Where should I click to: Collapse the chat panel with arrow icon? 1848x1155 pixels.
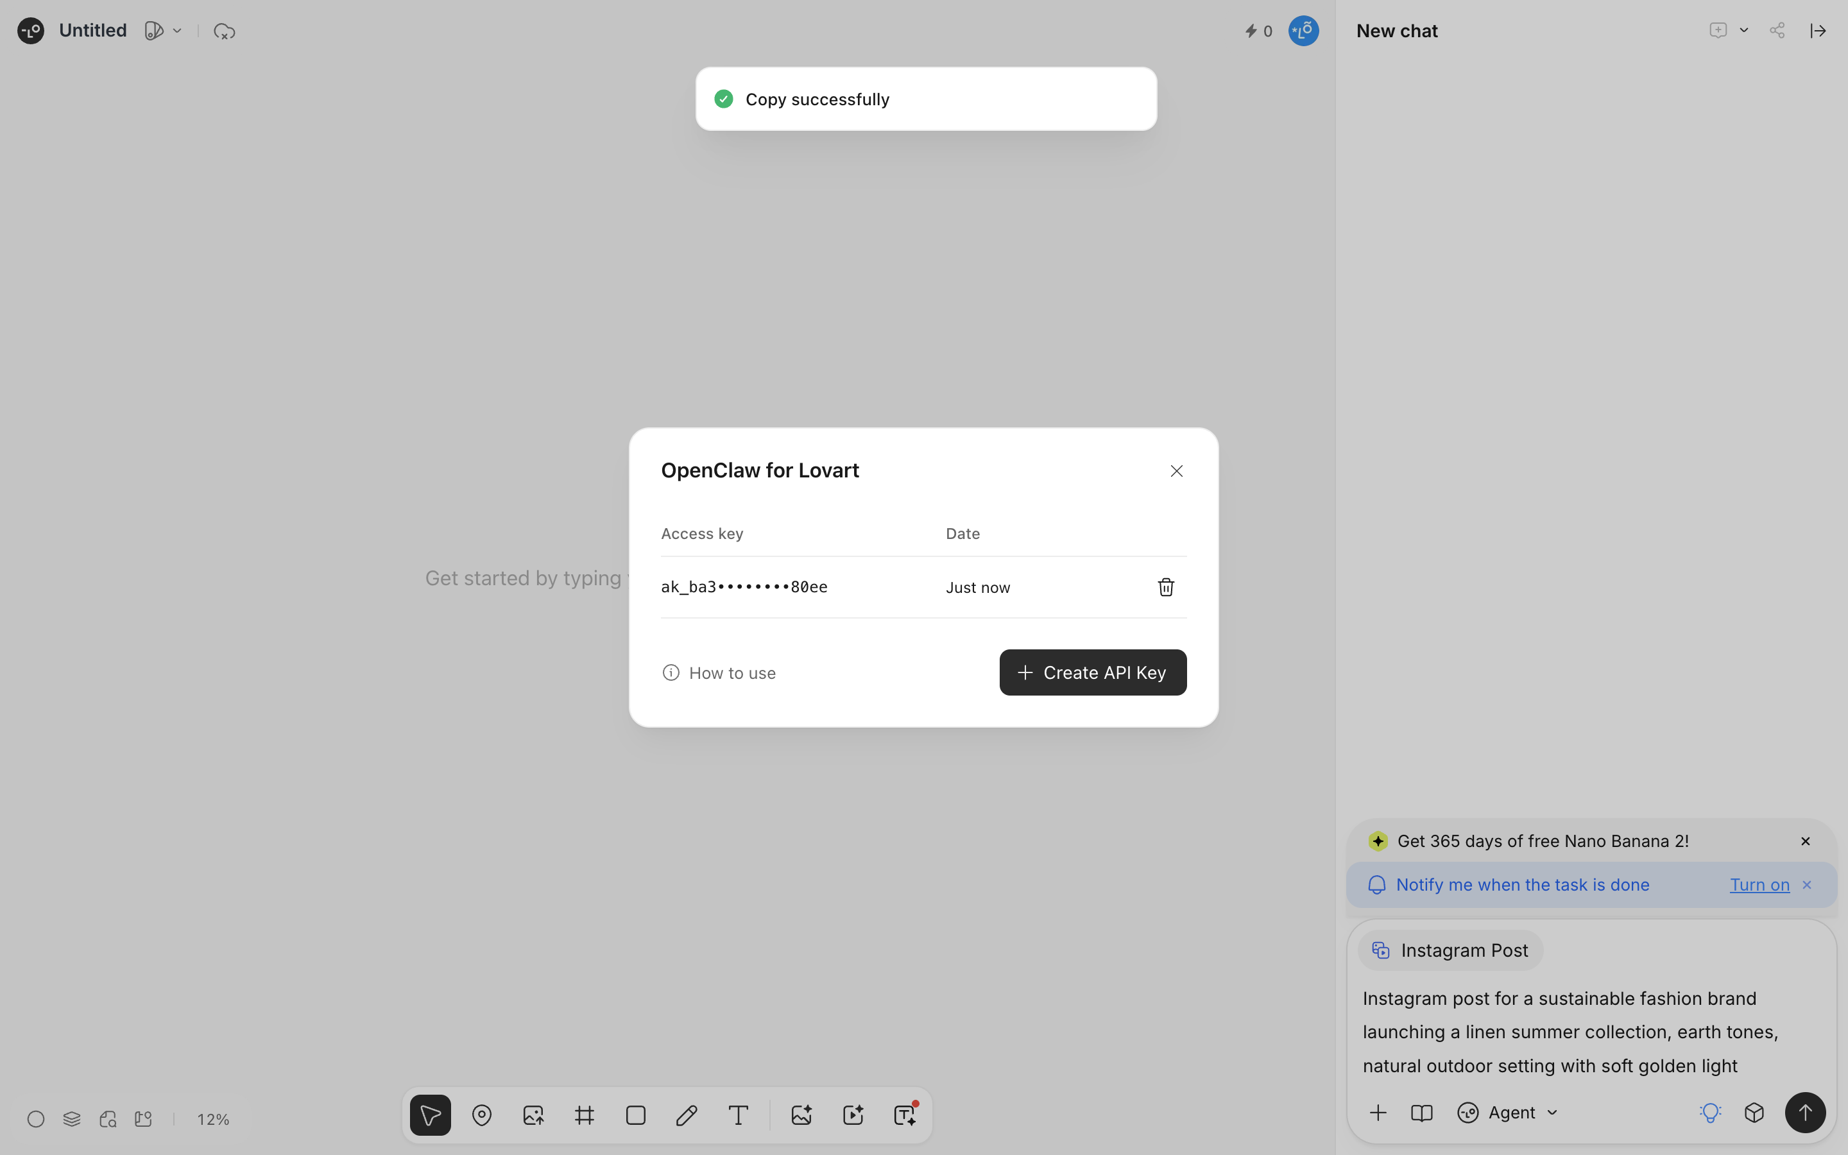coord(1818,31)
